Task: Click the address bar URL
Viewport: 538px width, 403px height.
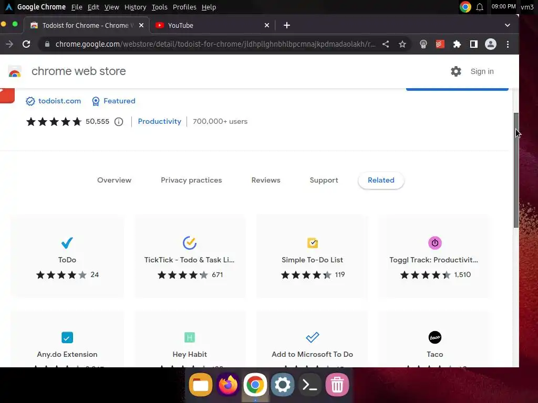Action: point(215,44)
